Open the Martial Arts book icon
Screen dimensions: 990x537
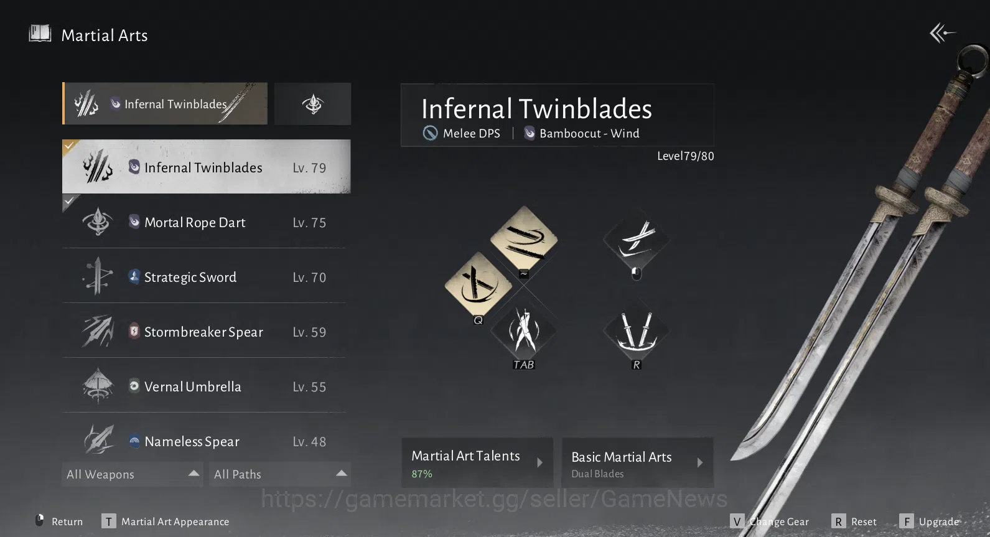[40, 34]
